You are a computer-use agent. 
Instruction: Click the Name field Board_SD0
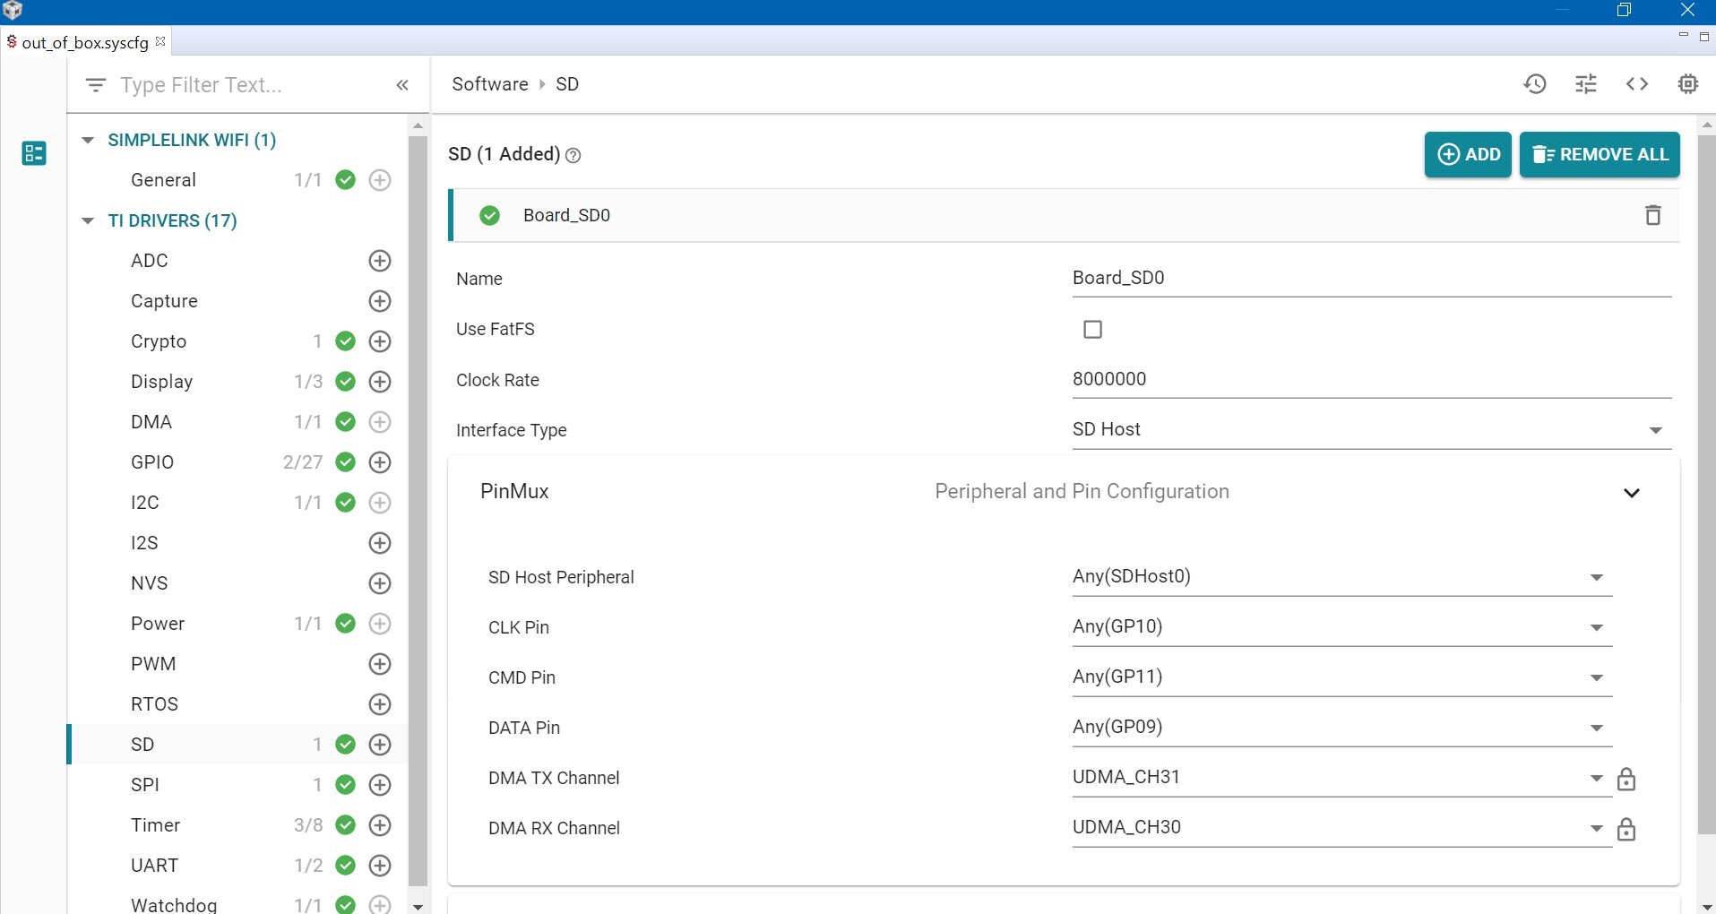tap(1372, 279)
